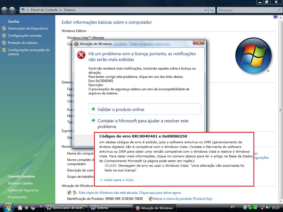
Task: Click the Windows Live Messenger tray icon
Action: 245,208
